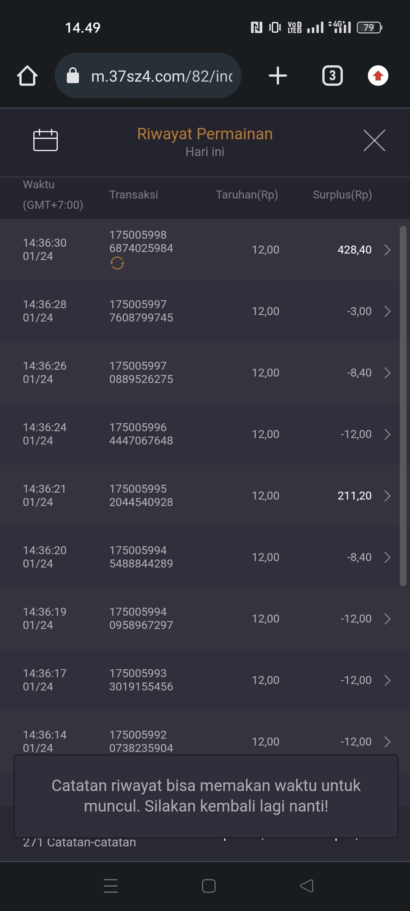
Task: Open the calendar date picker icon
Action: [46, 140]
